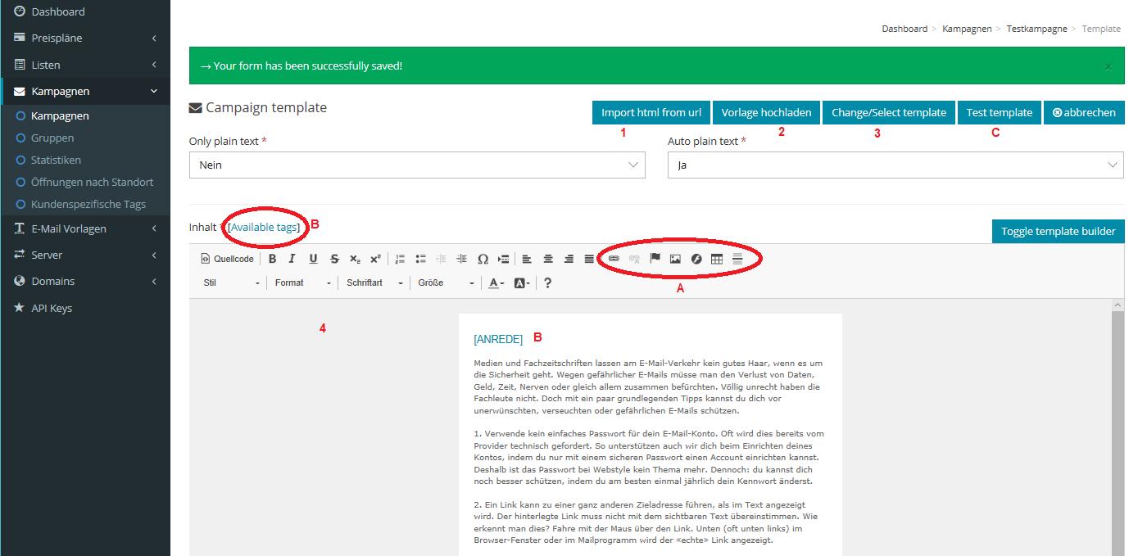1138x556 pixels.
Task: Toggle strikethrough formatting
Action: (333, 259)
